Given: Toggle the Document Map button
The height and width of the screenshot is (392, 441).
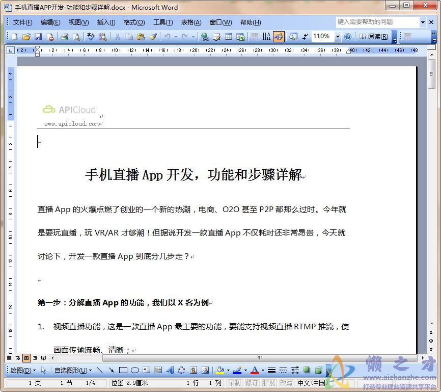Looking at the screenshot, I should coord(293,37).
